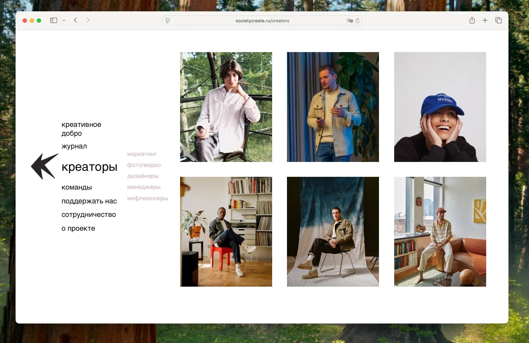Reload the page

point(358,21)
